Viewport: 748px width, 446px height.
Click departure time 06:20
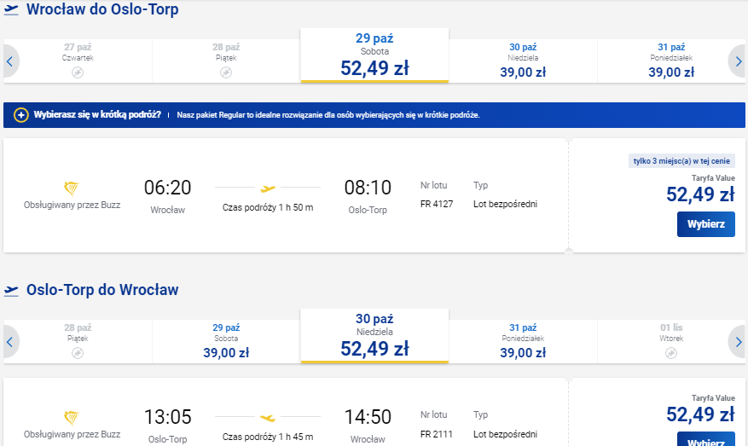coord(167,188)
